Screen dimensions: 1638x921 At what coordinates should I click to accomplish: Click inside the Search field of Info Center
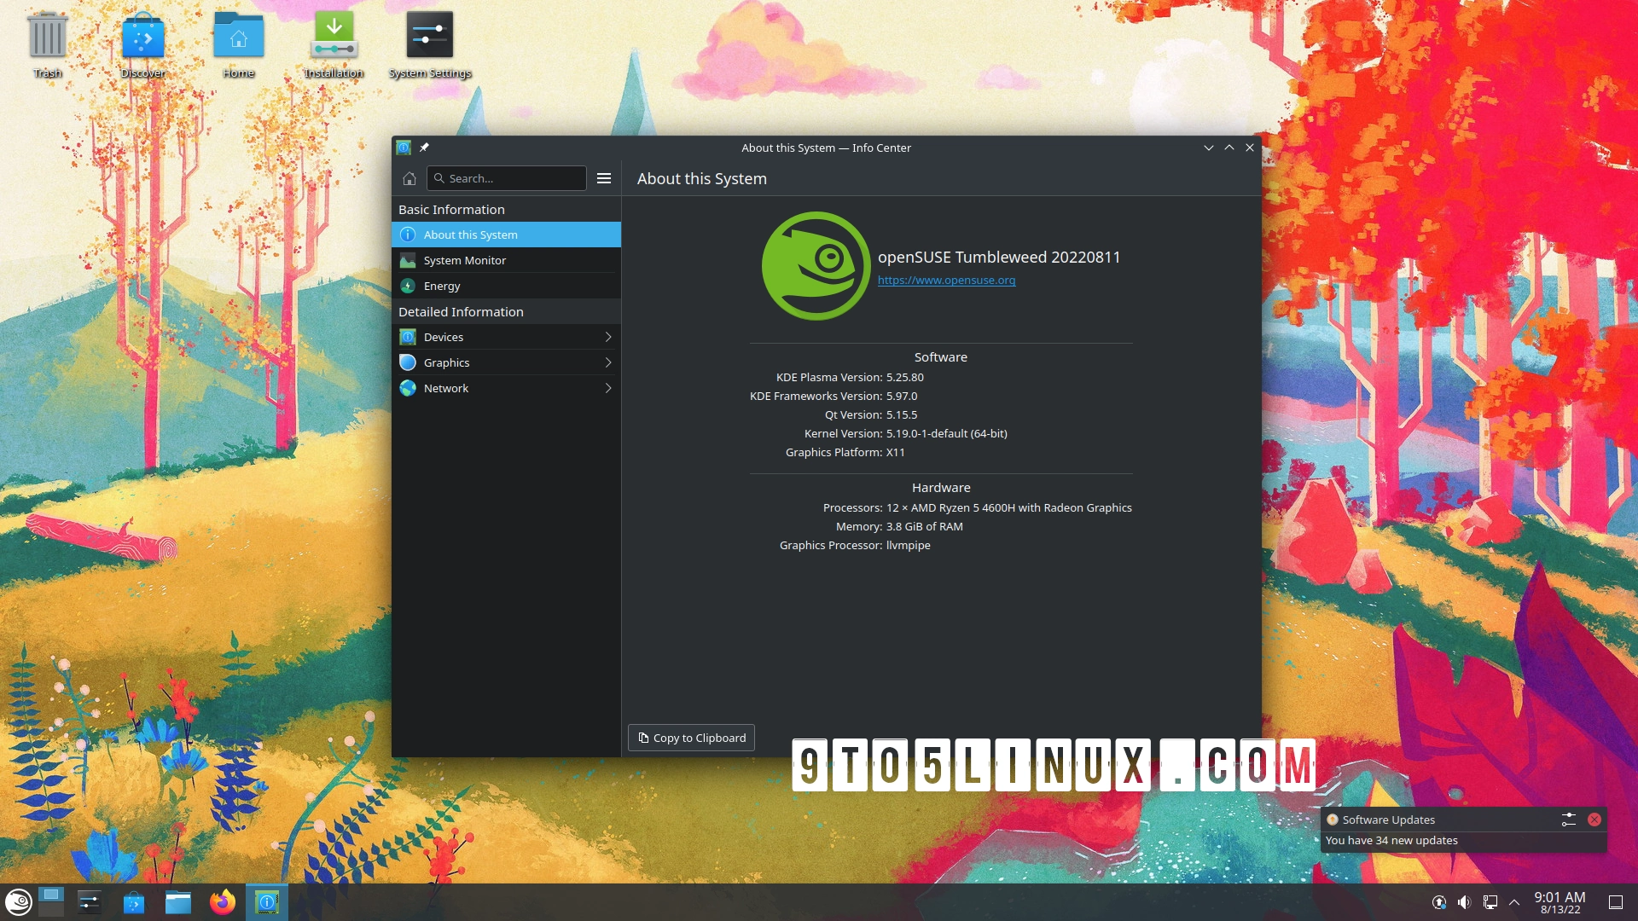click(x=507, y=178)
